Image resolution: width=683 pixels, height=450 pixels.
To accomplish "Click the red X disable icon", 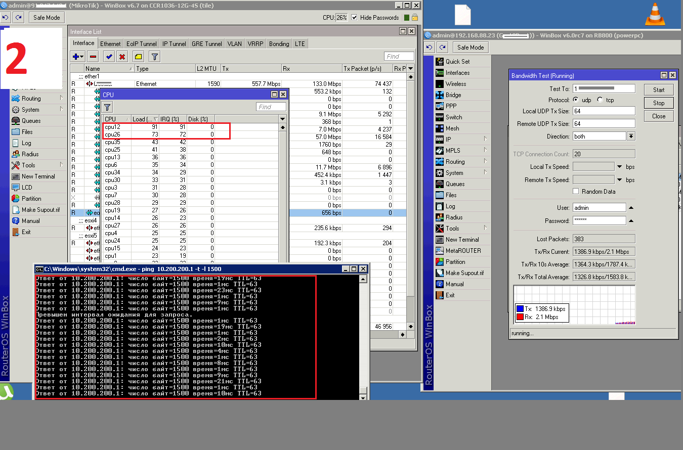I will click(x=122, y=57).
